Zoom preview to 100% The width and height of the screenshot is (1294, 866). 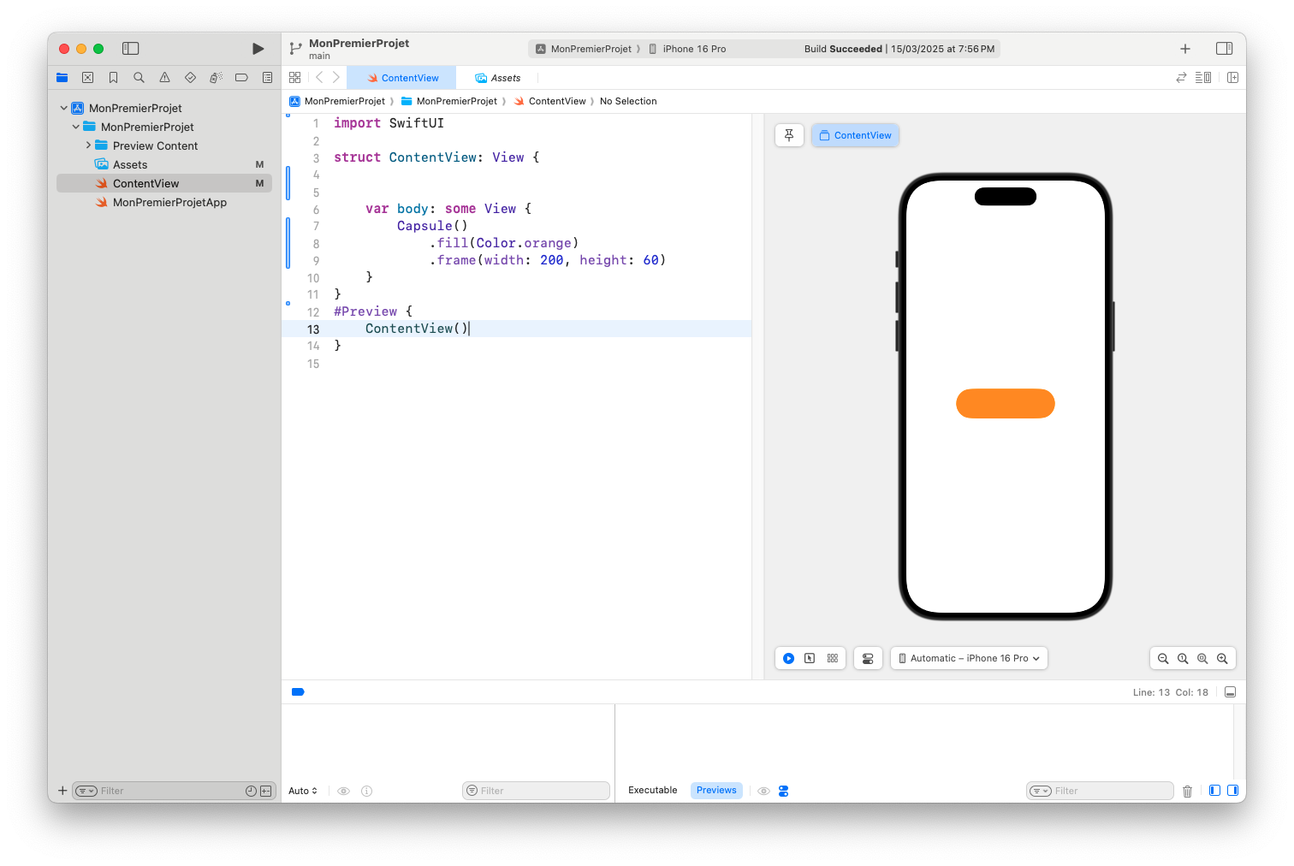[x=1183, y=659]
